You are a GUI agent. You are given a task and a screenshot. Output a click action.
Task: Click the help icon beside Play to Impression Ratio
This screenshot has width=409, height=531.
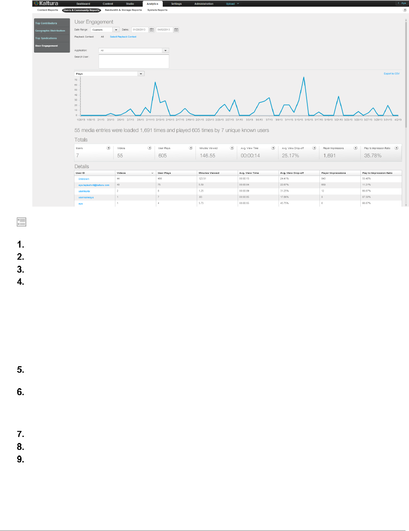[396, 148]
